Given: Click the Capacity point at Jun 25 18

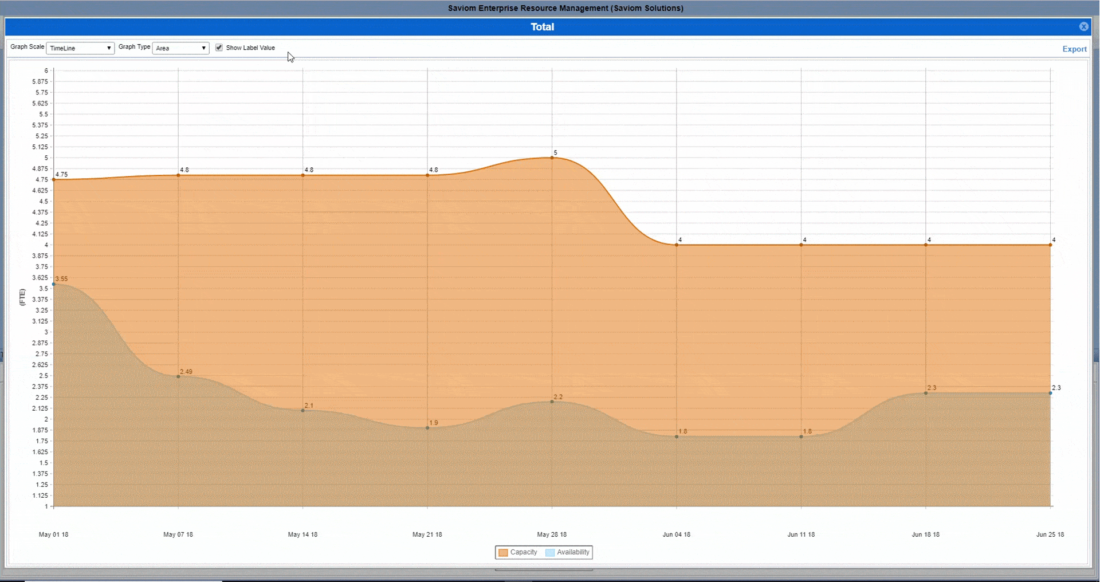Looking at the screenshot, I should (1050, 245).
